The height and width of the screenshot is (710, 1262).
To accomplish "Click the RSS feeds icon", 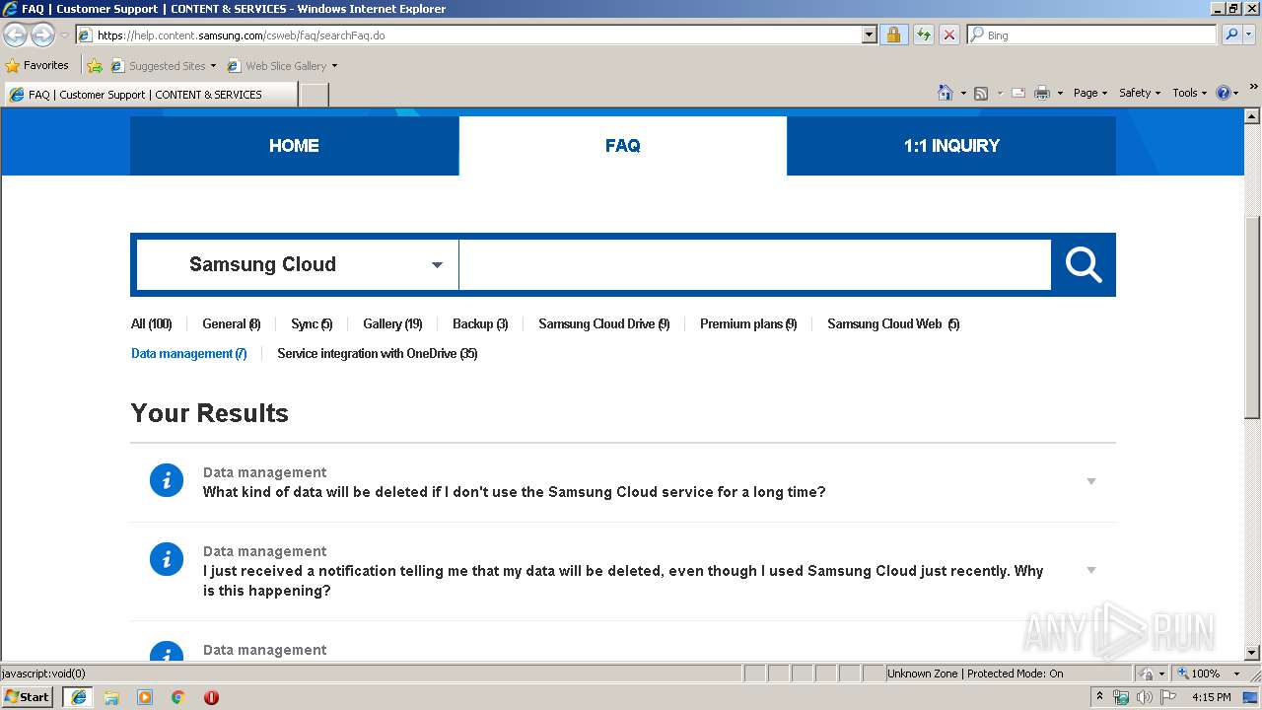I will click(981, 93).
